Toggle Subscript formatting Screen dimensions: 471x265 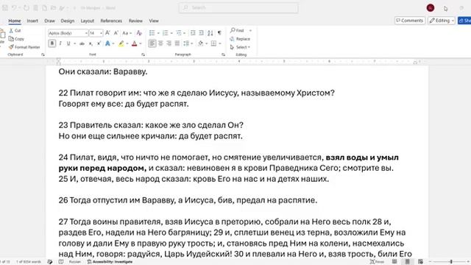[x=91, y=43]
